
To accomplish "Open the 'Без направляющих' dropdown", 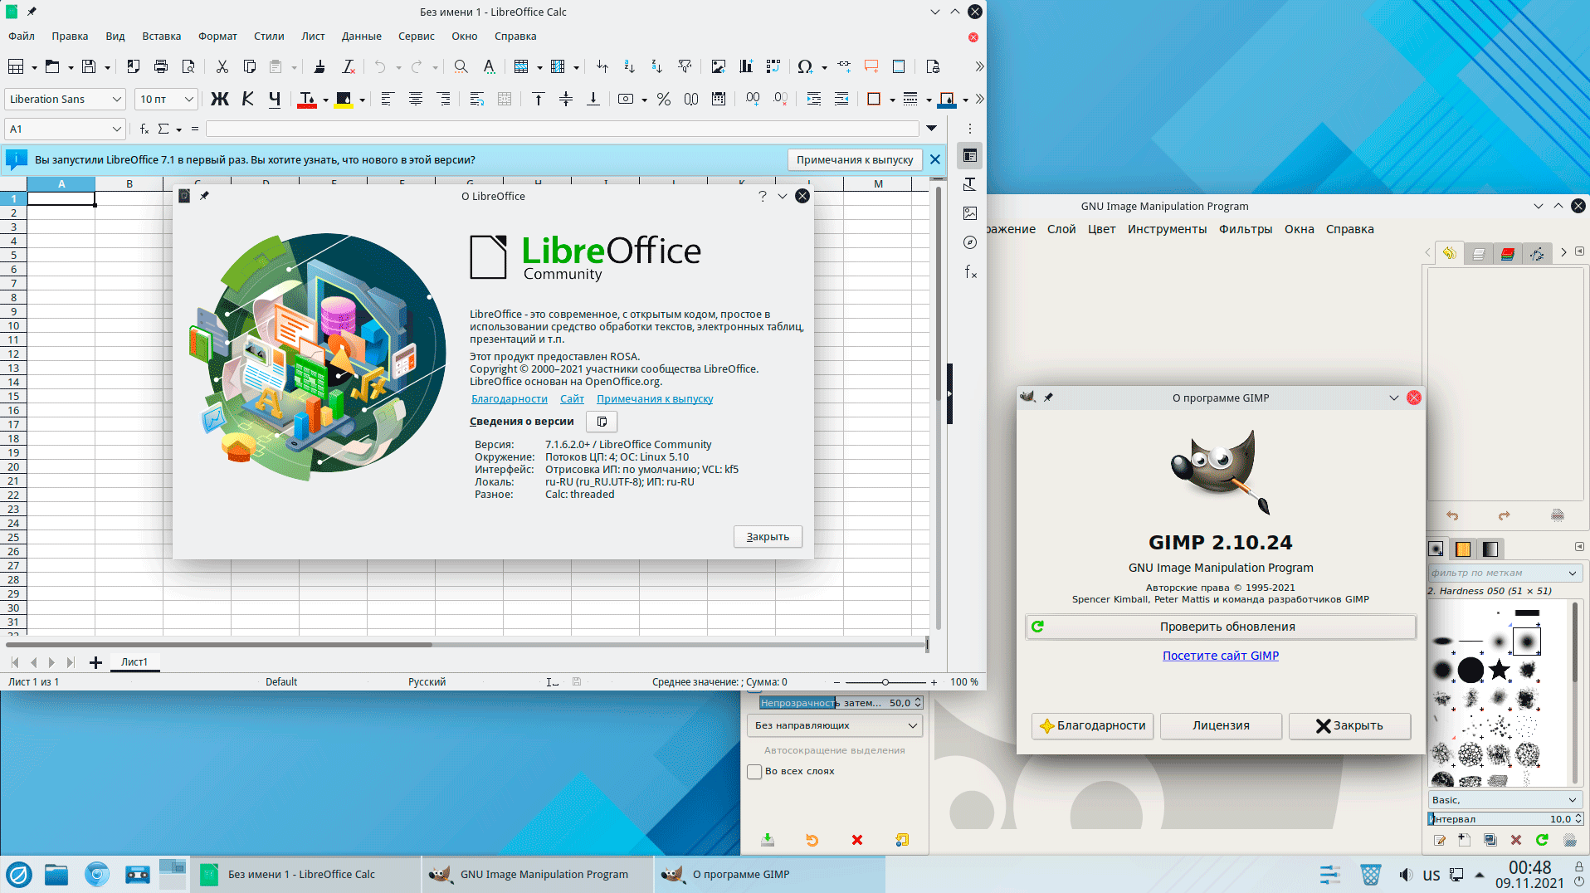I will tap(835, 725).
